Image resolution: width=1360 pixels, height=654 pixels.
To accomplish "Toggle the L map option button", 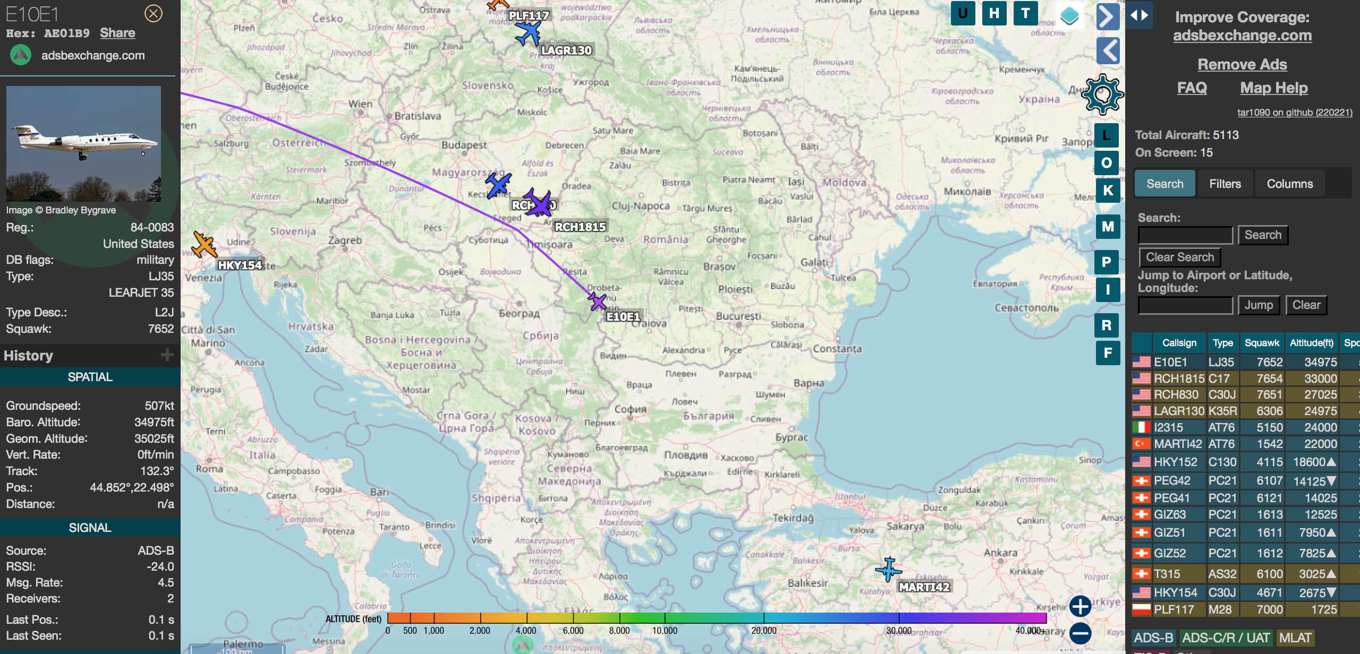I will 1107,135.
